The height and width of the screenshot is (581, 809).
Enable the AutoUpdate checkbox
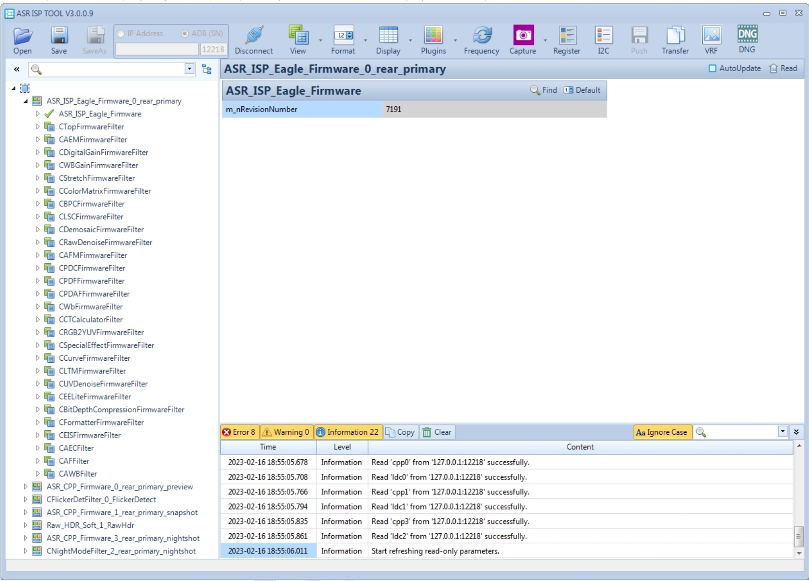click(x=712, y=69)
